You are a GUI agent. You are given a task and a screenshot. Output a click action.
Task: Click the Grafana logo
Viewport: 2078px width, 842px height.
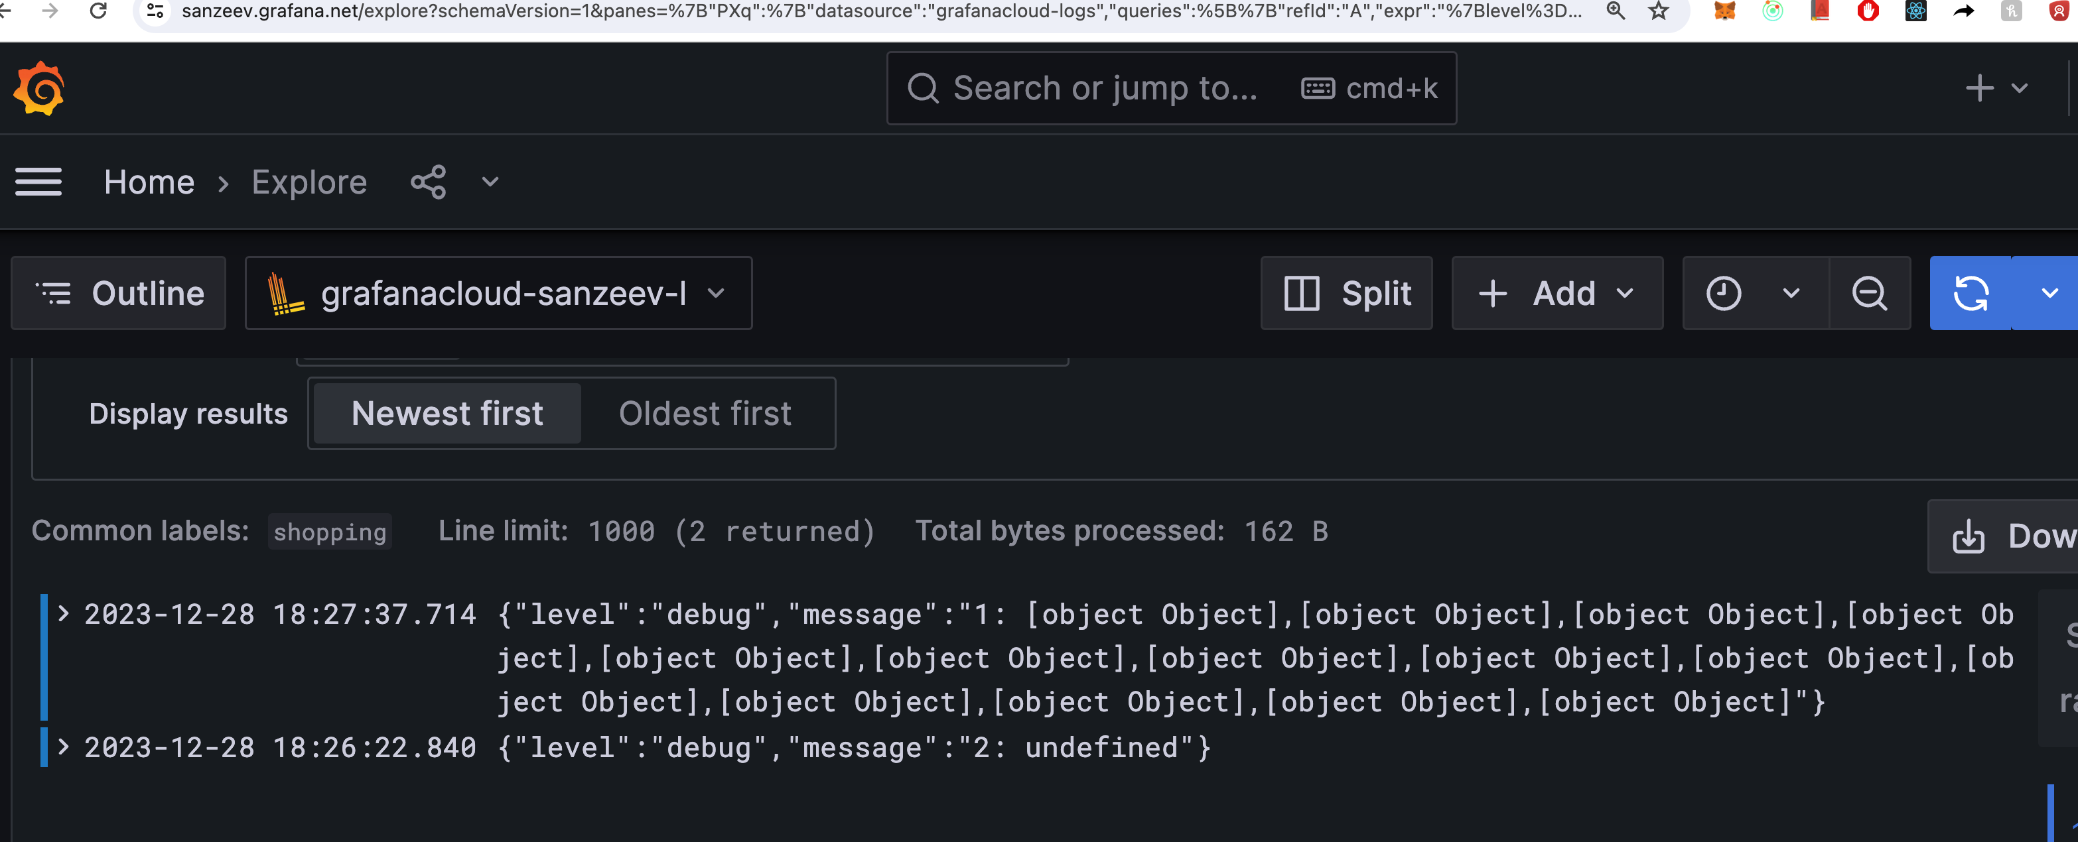click(38, 88)
